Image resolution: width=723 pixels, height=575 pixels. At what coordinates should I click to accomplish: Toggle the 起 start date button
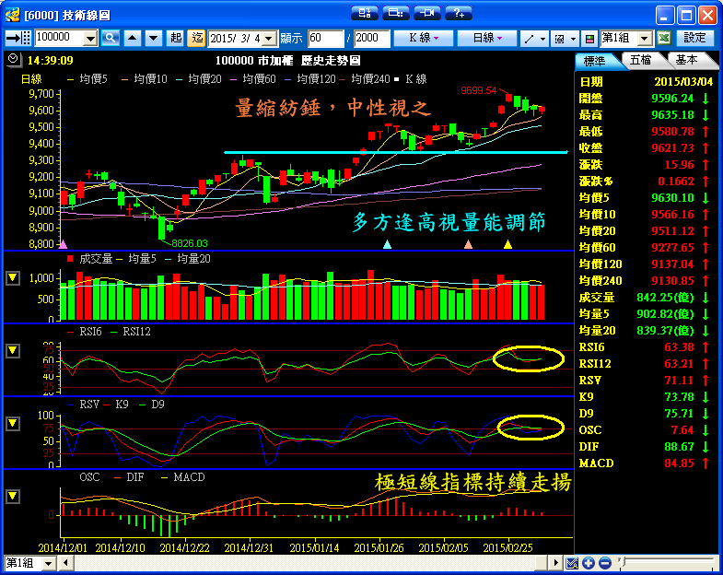click(x=176, y=38)
